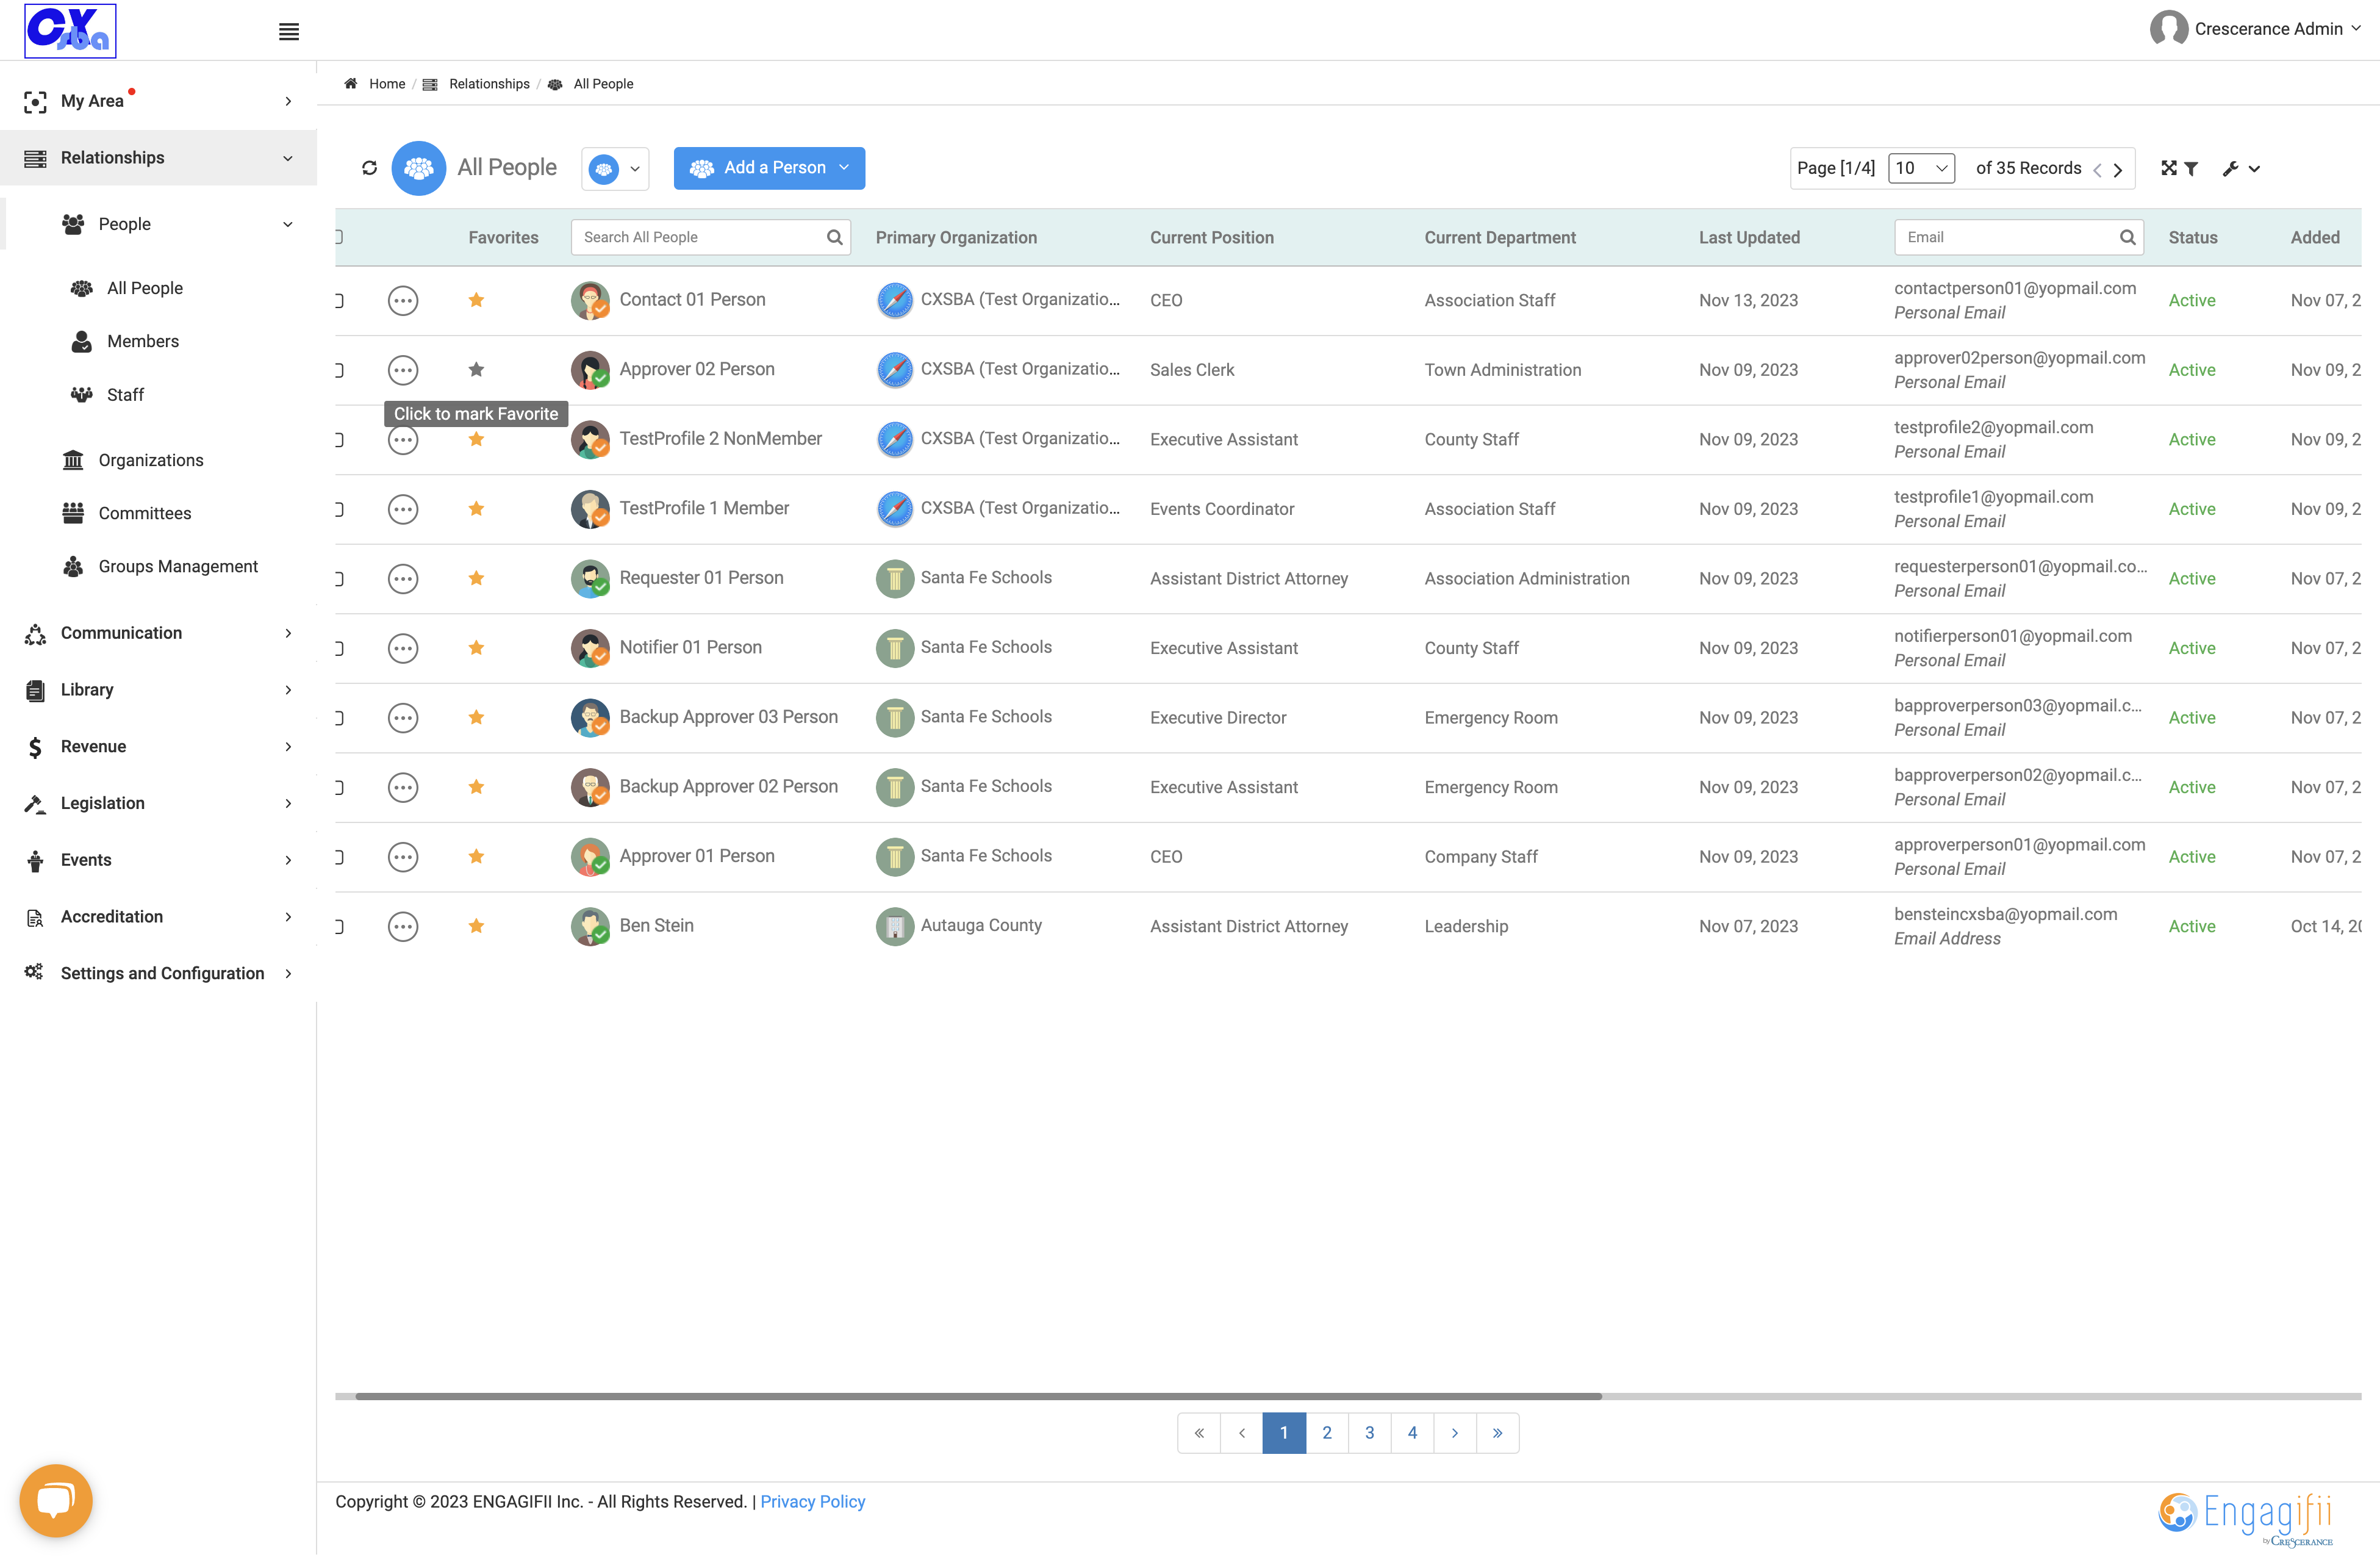Click the search icon in Search All People
This screenshot has width=2380, height=1557.
[x=834, y=237]
